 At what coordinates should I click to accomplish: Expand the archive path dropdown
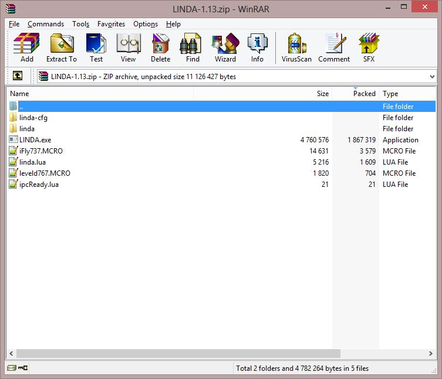pos(432,77)
